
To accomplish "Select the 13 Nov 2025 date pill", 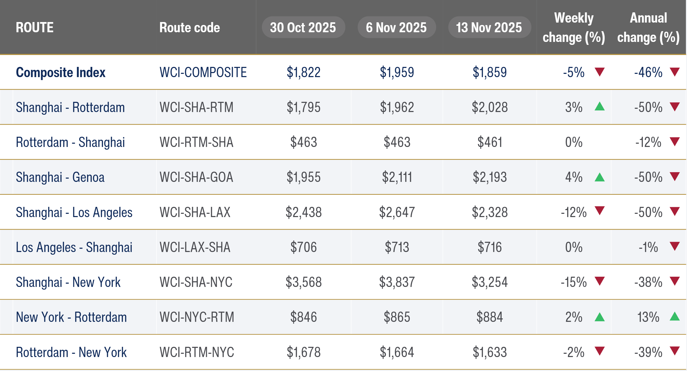I will pyautogui.click(x=489, y=27).
